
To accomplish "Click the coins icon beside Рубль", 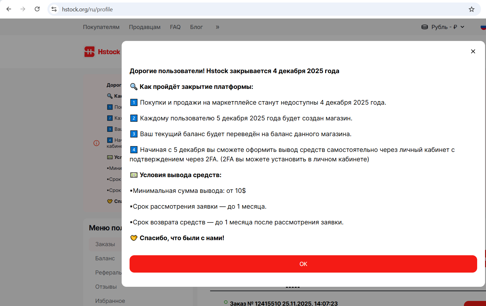I will pos(425,27).
